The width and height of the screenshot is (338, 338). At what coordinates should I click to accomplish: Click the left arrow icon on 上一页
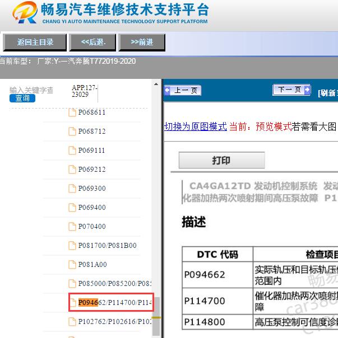click(168, 90)
